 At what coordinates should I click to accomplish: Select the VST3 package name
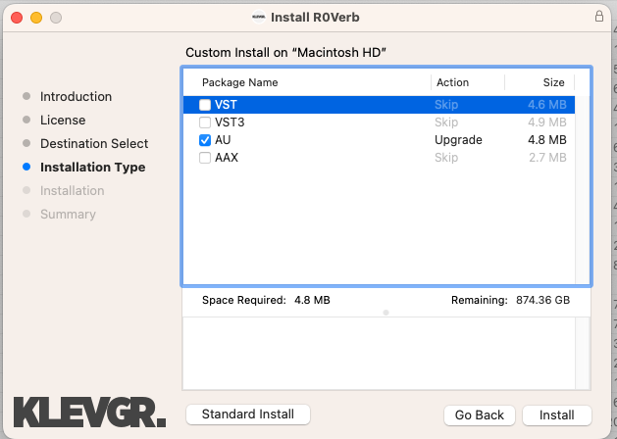pos(230,122)
